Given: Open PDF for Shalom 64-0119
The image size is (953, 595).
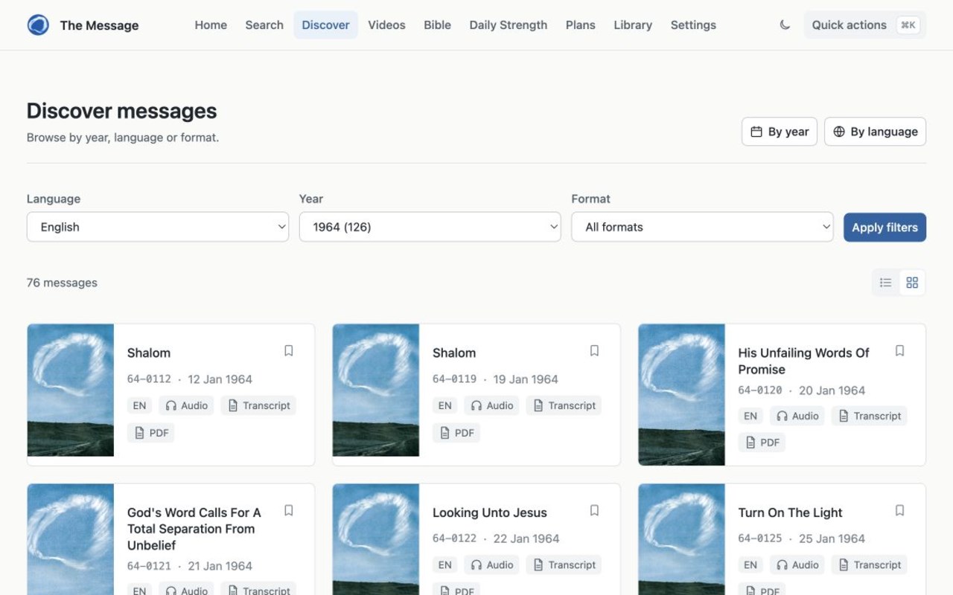Looking at the screenshot, I should (456, 433).
